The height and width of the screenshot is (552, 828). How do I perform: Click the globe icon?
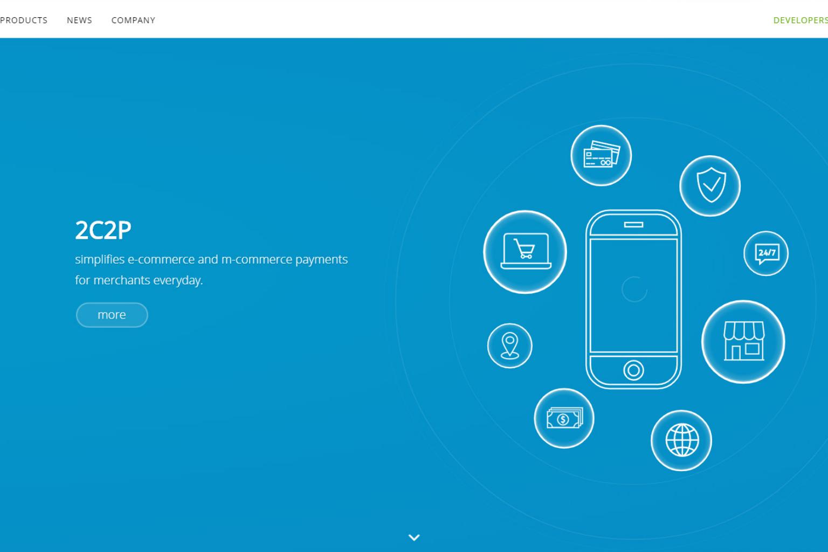(681, 440)
